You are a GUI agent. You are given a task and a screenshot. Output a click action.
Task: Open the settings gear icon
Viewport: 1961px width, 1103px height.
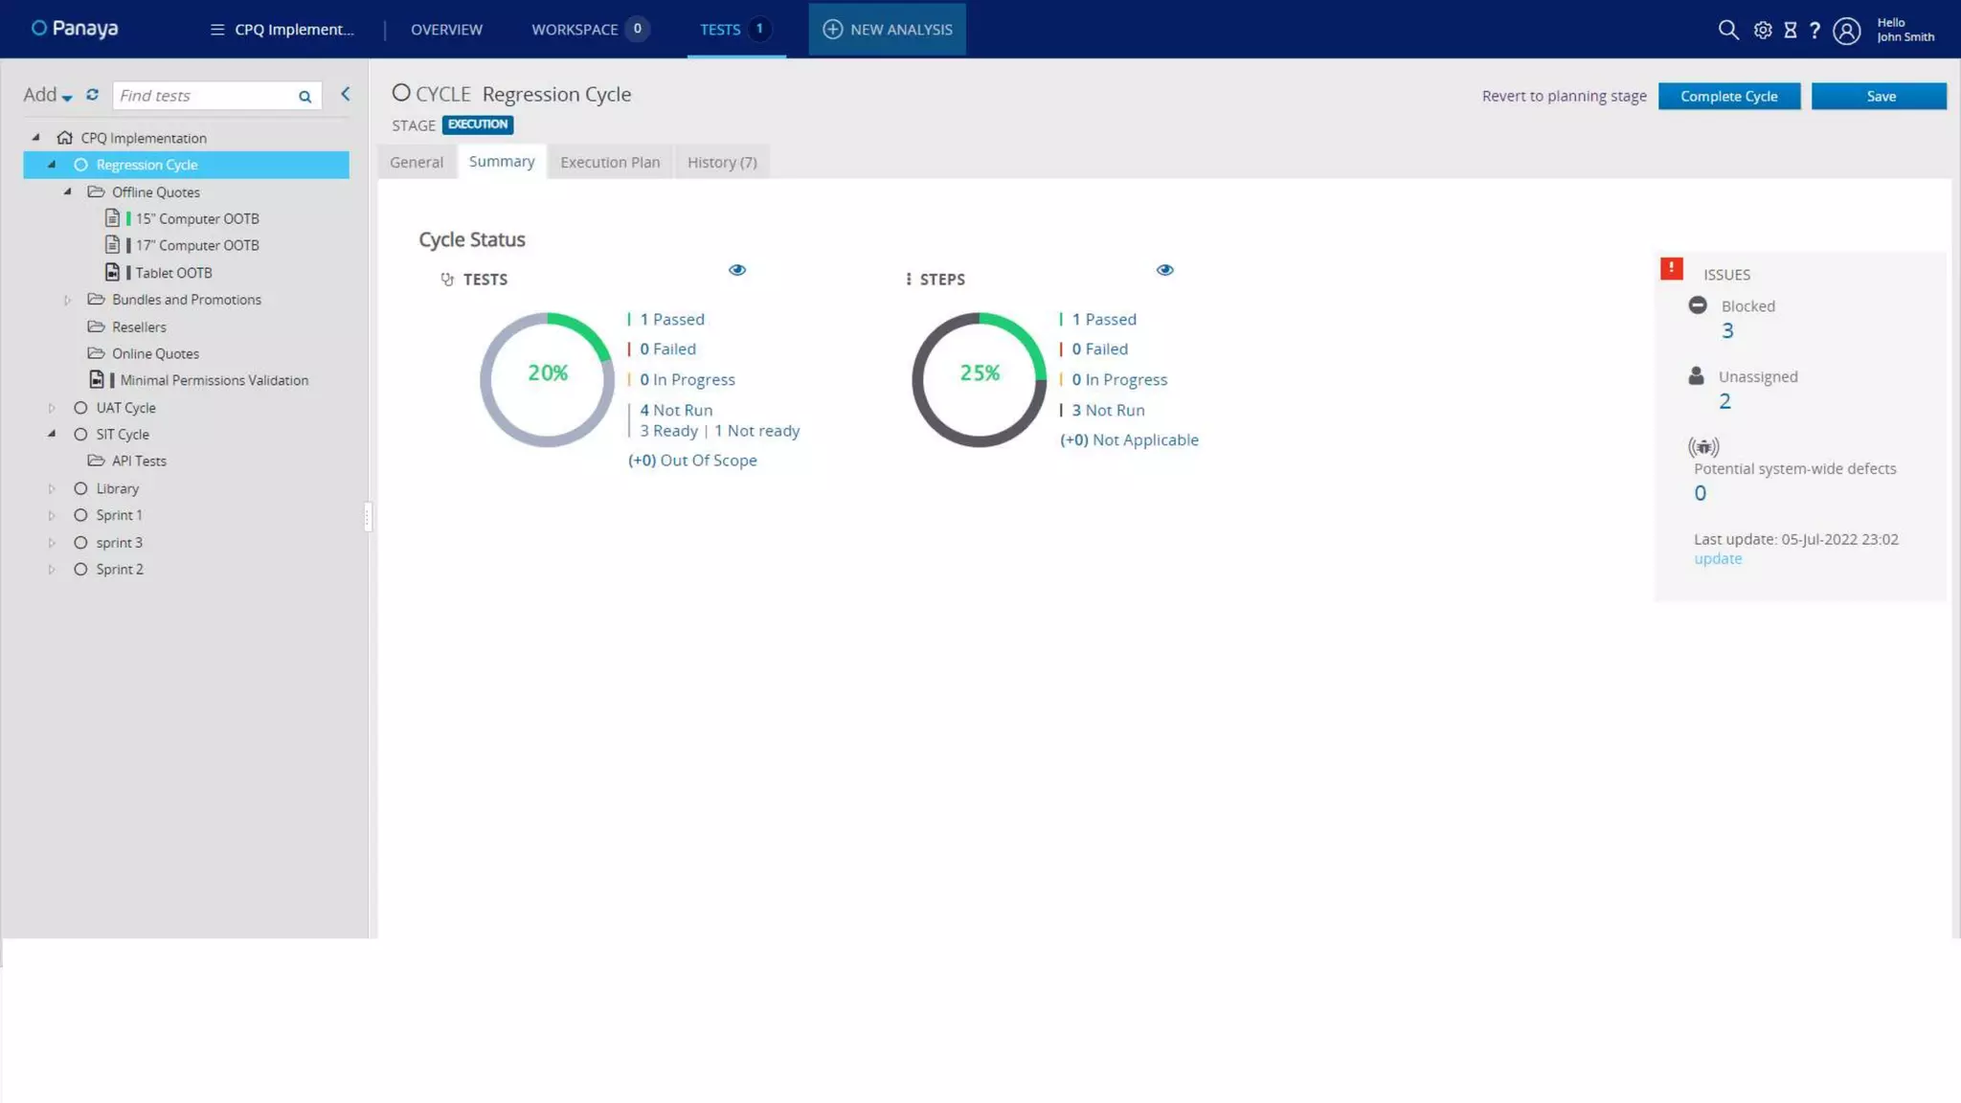tap(1763, 30)
